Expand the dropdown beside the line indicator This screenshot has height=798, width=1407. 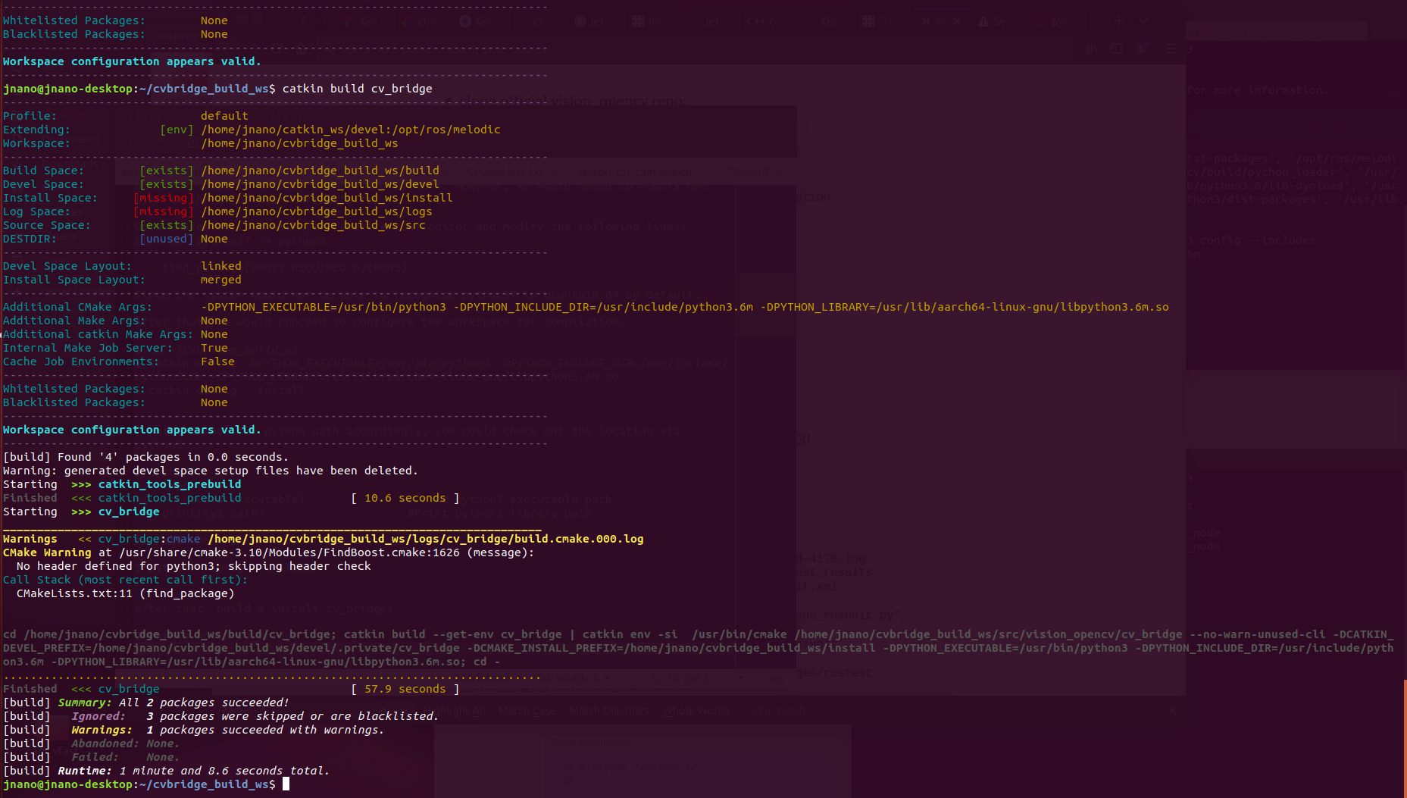[x=741, y=678]
